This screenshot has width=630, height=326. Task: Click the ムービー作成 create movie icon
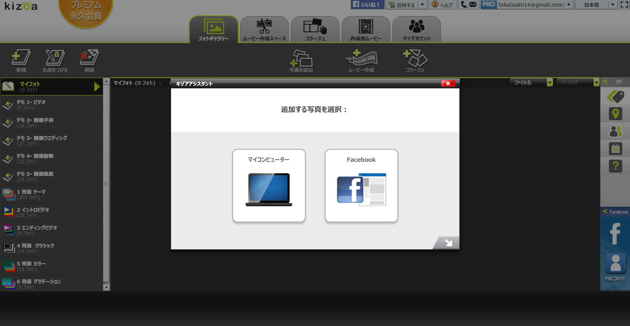[361, 58]
